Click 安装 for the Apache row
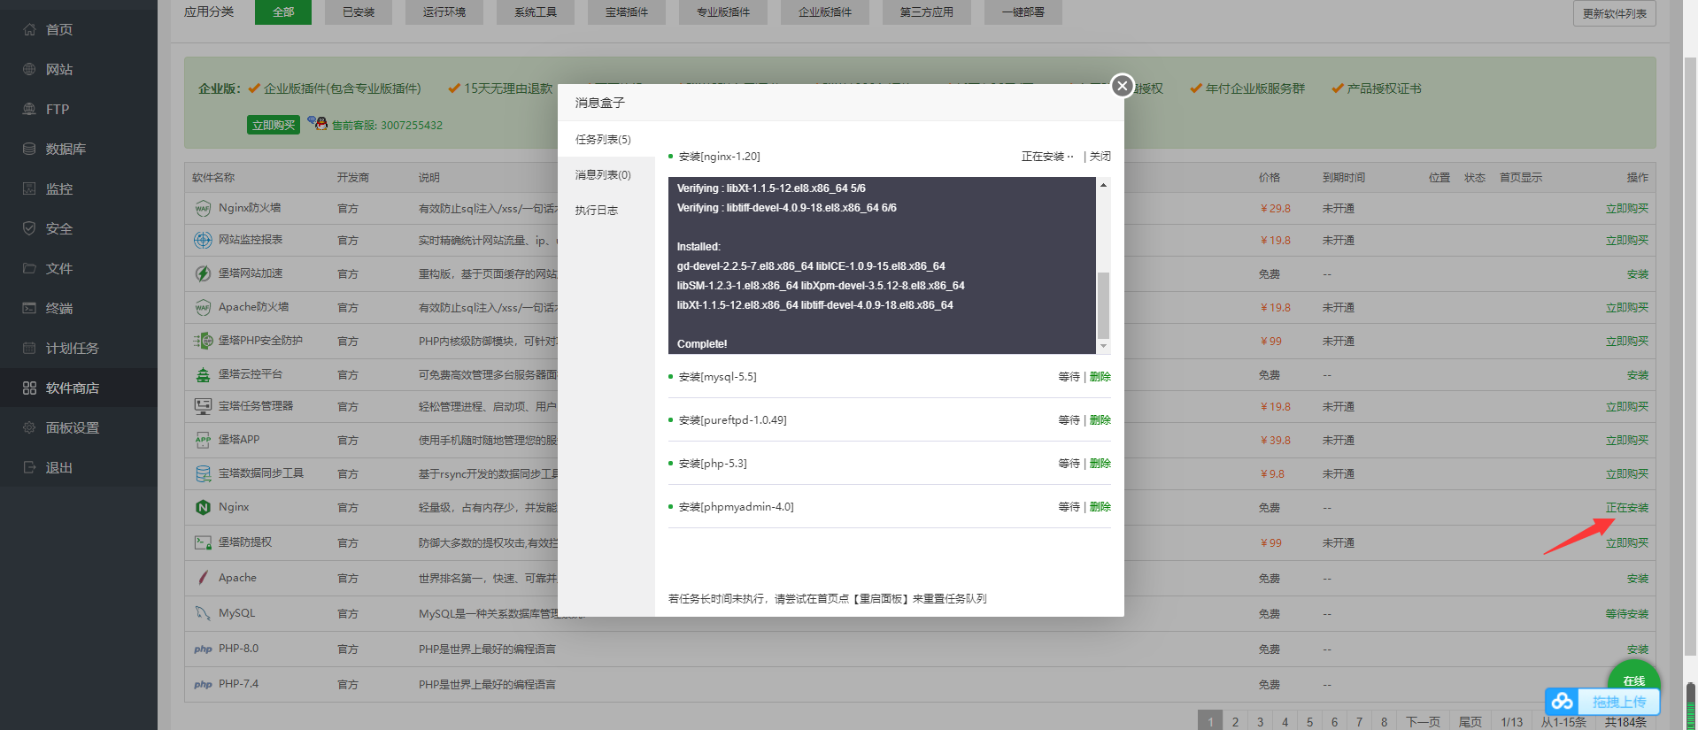1698x730 pixels. click(1638, 579)
